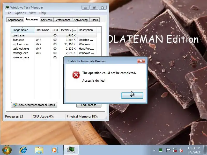This screenshot has width=207, height=155.
Task: Open the Help menu
Action: (x=42, y=13)
